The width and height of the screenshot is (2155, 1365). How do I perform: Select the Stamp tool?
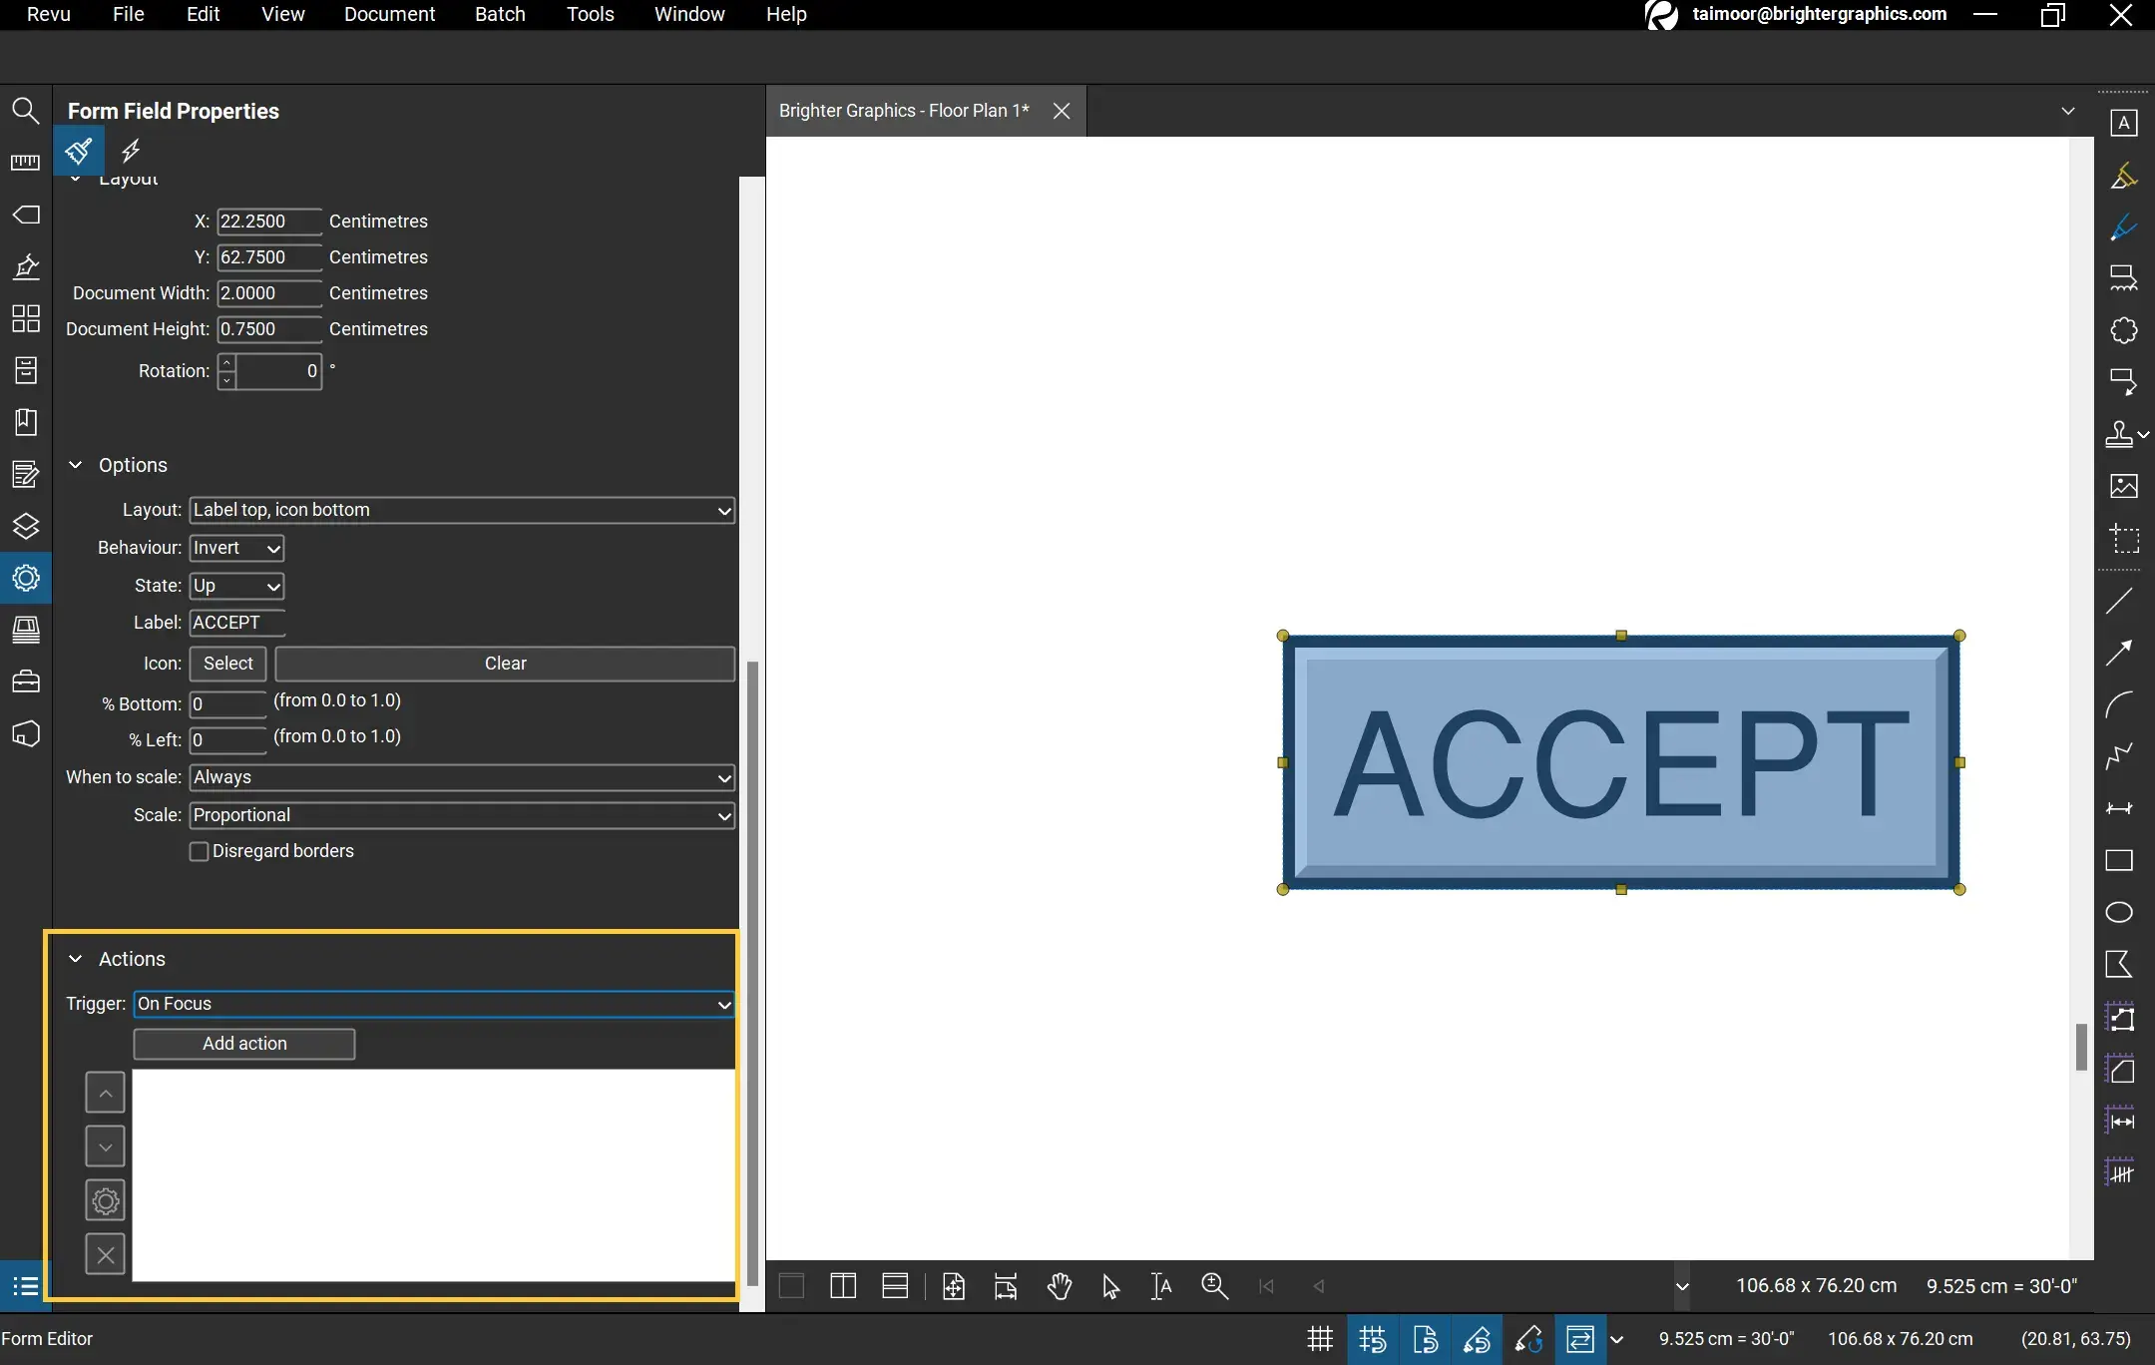[2119, 434]
